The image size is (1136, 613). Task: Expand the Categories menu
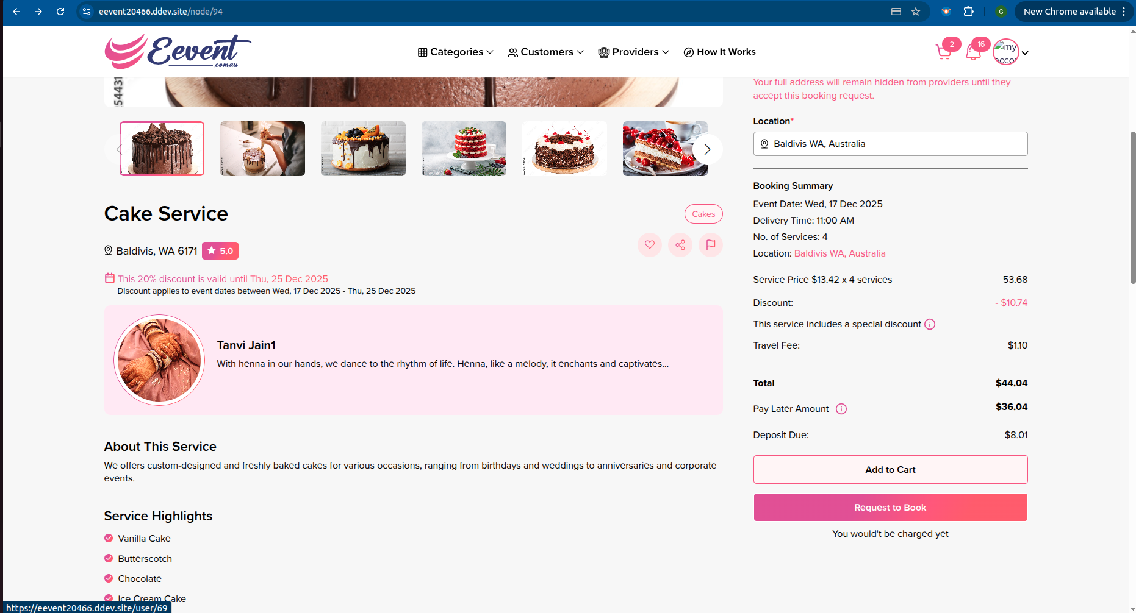tap(455, 52)
